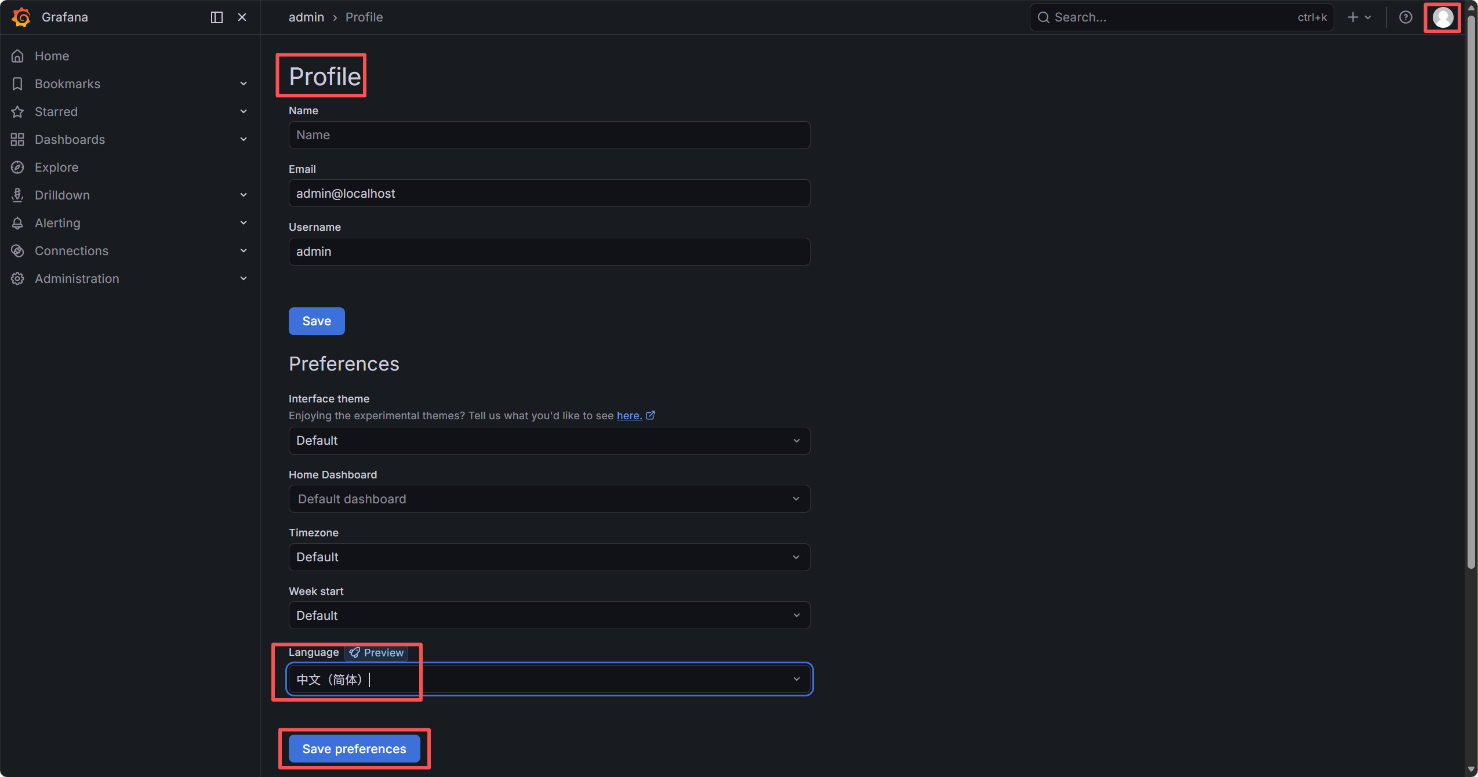1478x777 pixels.
Task: Expand the Bookmarks section chevron
Action: [x=244, y=84]
